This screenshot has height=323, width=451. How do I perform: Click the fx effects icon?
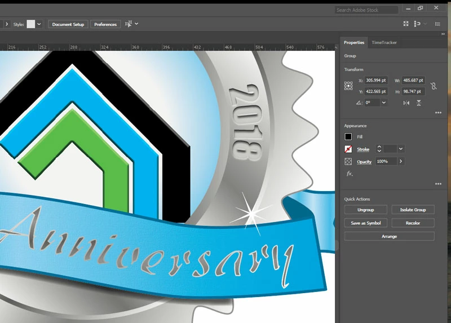349,174
